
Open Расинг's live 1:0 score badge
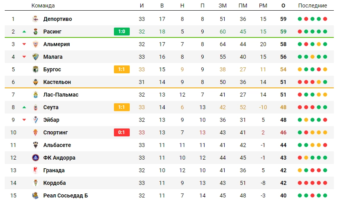(122, 32)
